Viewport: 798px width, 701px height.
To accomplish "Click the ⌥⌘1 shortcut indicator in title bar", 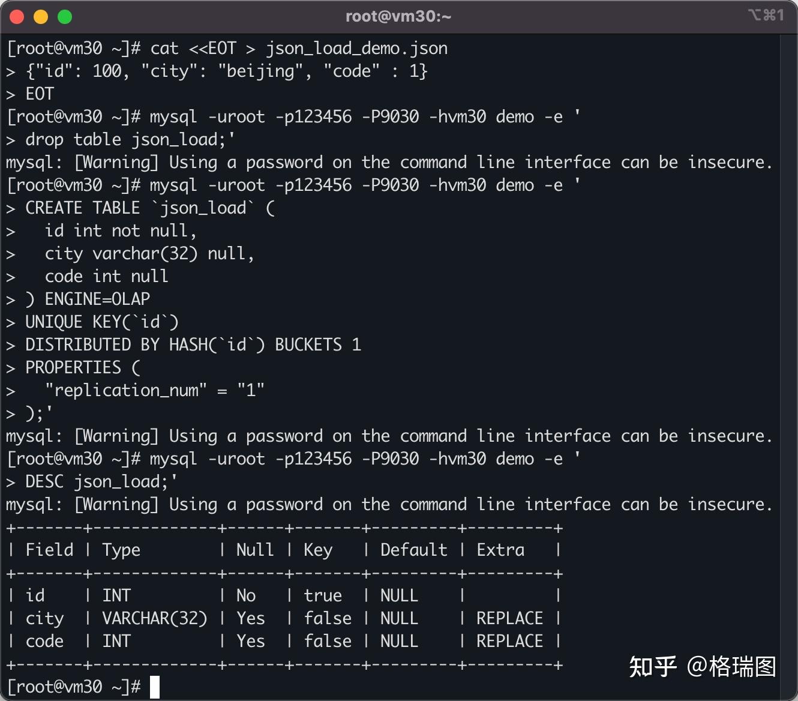I will tap(766, 16).
